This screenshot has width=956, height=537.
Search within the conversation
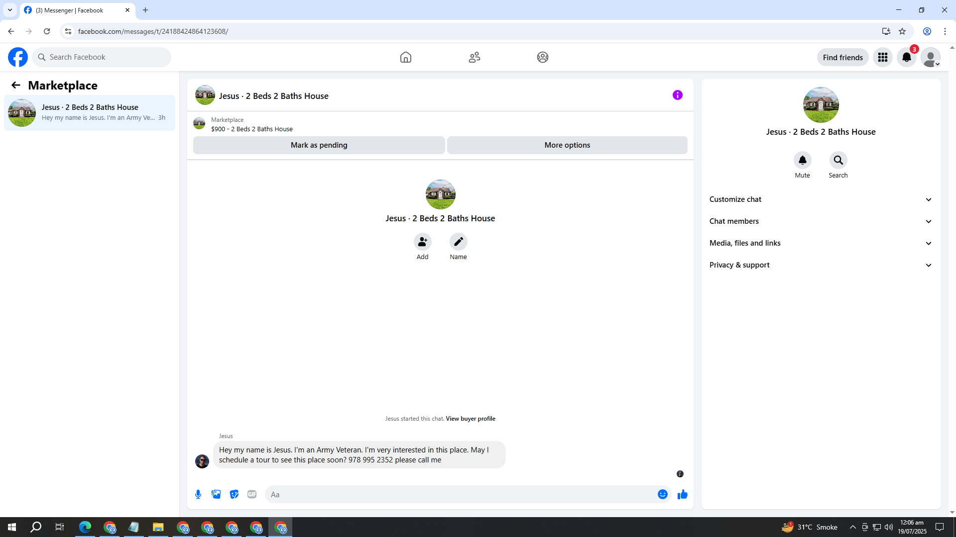click(838, 160)
